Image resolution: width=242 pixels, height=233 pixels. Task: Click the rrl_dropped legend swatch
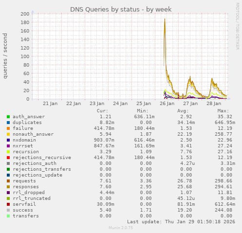(x=8, y=193)
